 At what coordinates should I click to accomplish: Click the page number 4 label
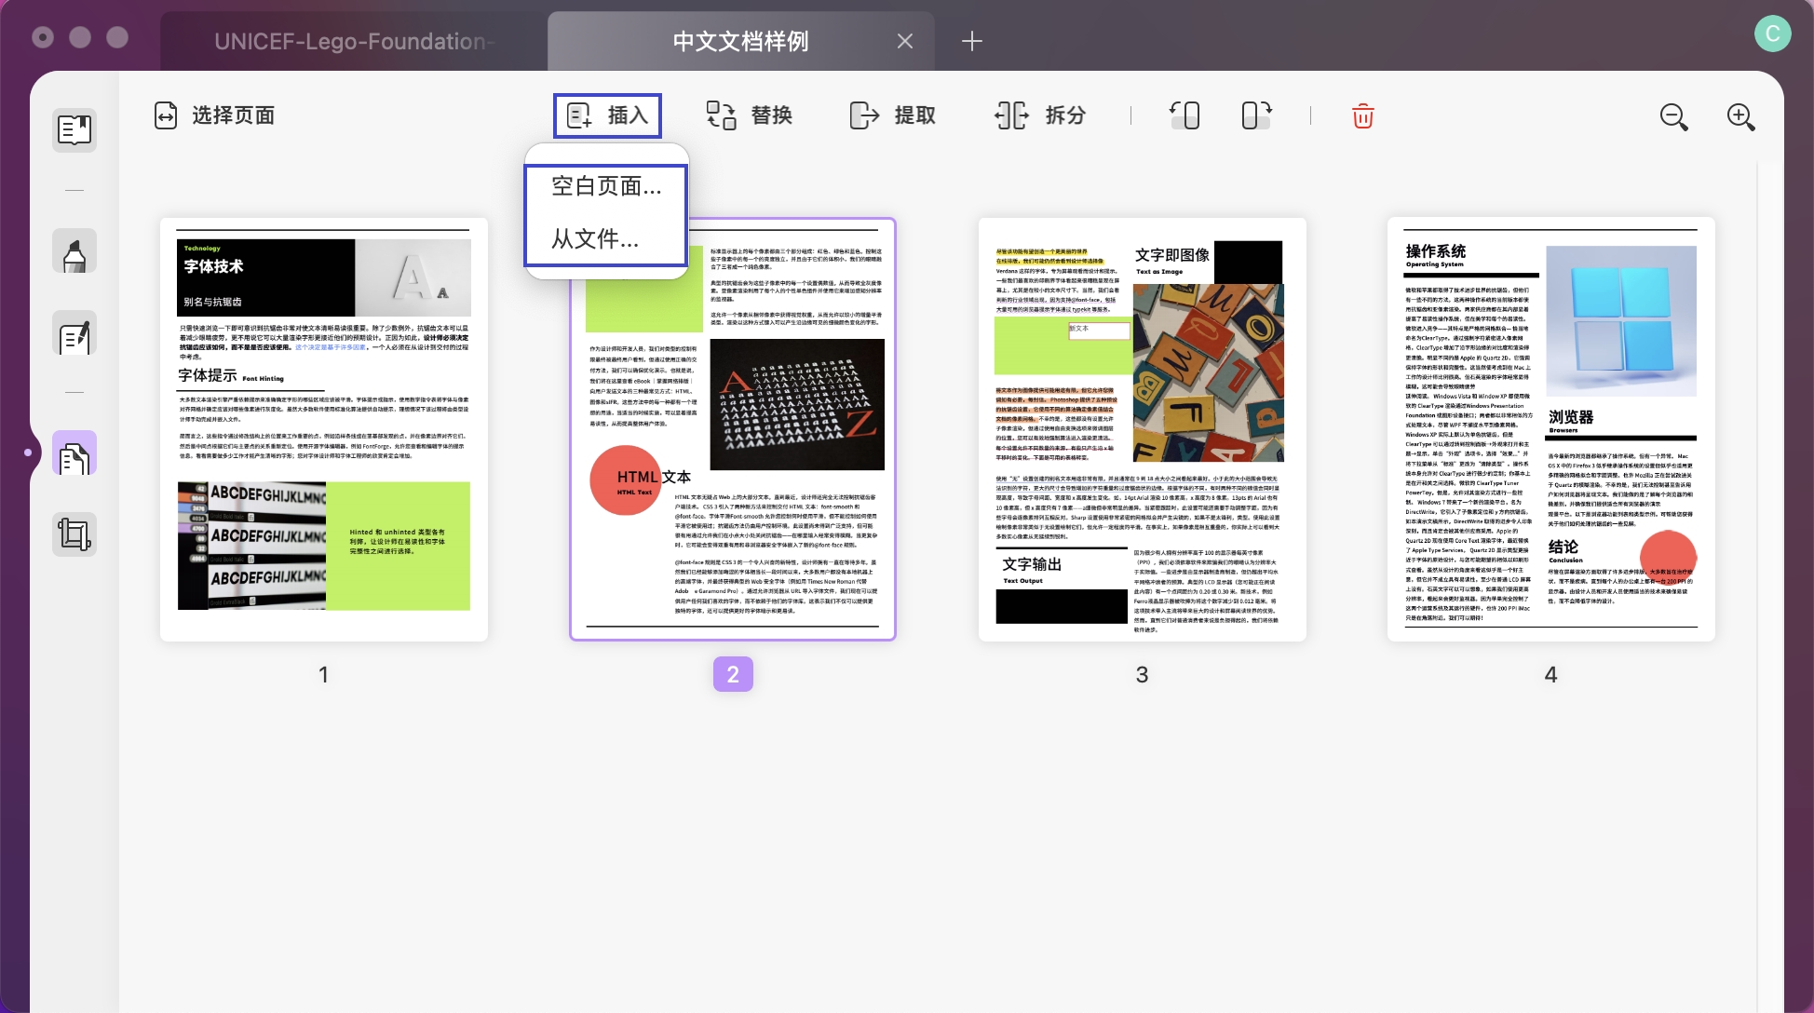(1550, 674)
